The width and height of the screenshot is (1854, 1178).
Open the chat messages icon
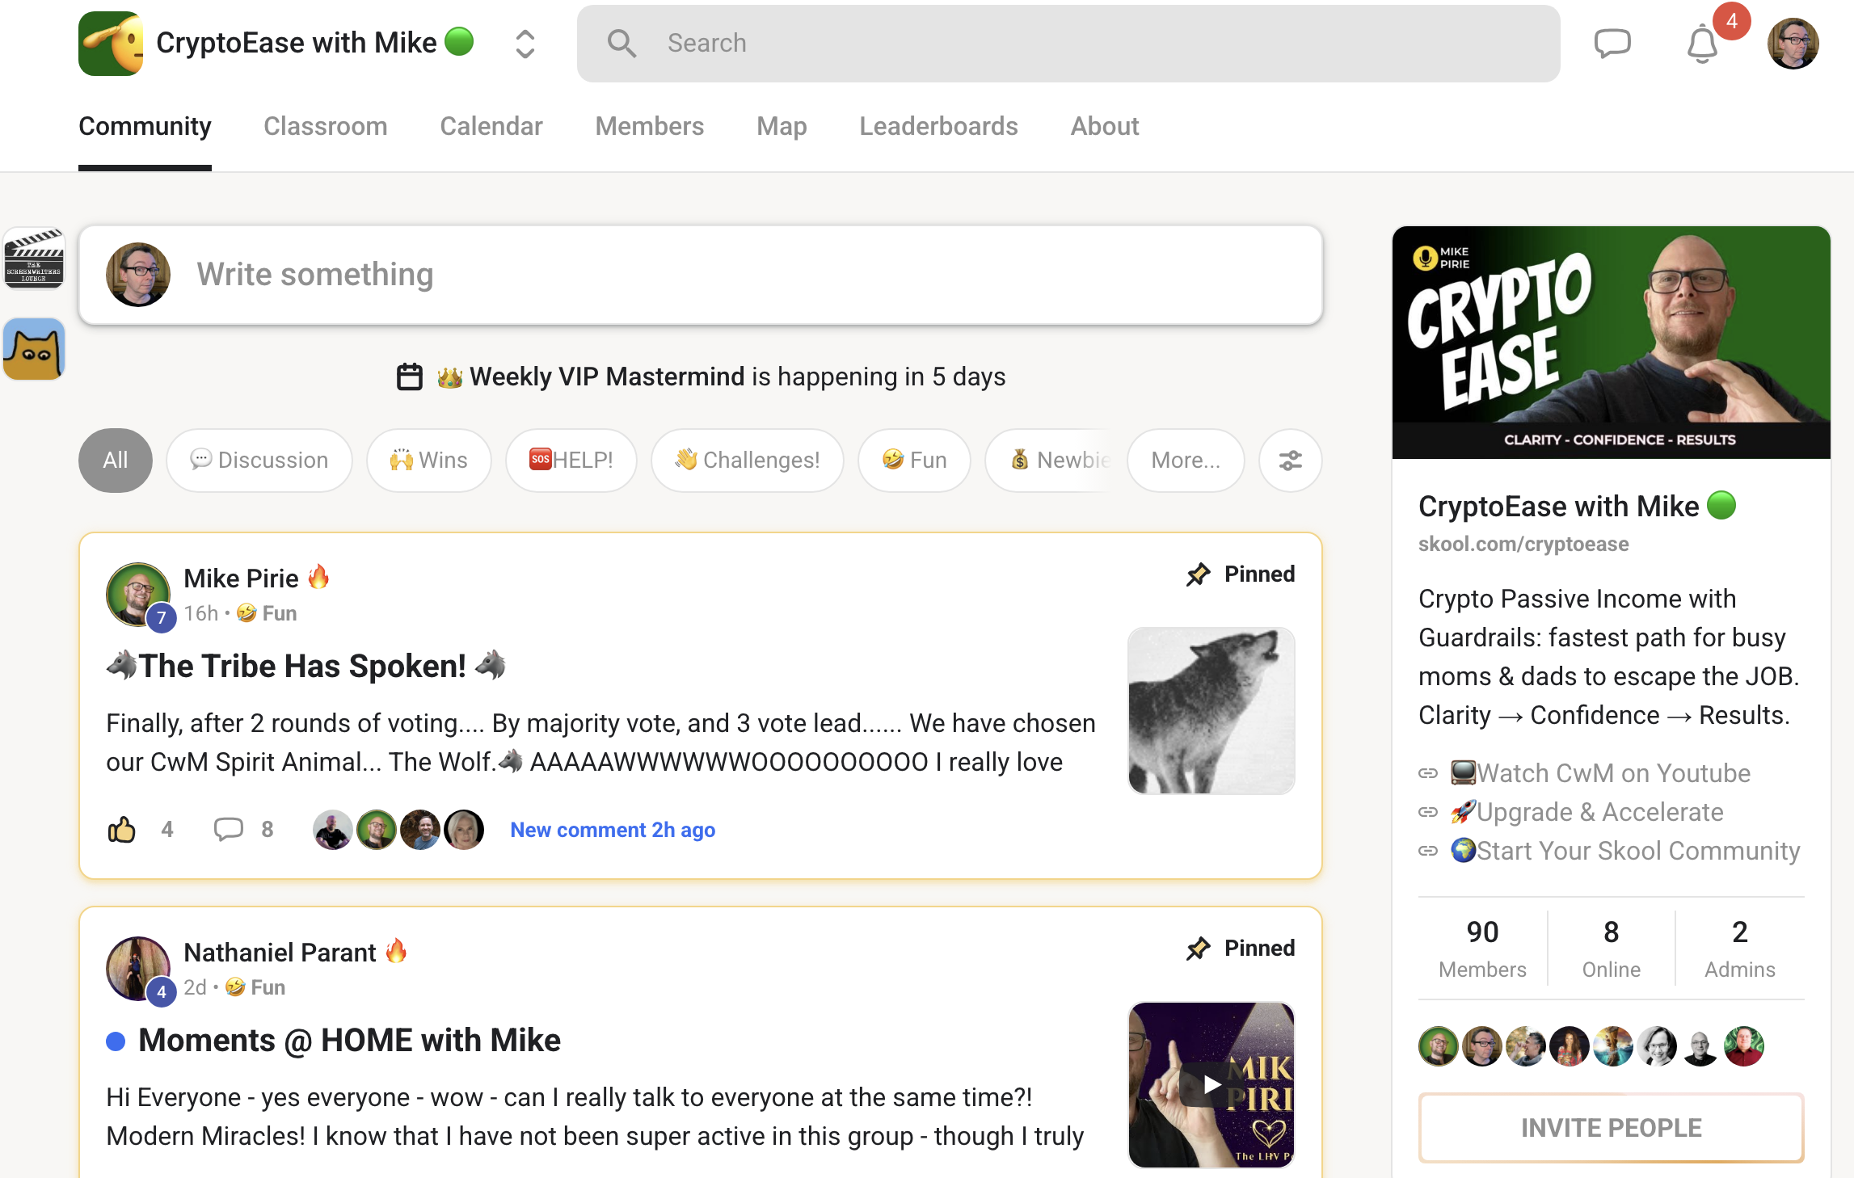[1612, 43]
